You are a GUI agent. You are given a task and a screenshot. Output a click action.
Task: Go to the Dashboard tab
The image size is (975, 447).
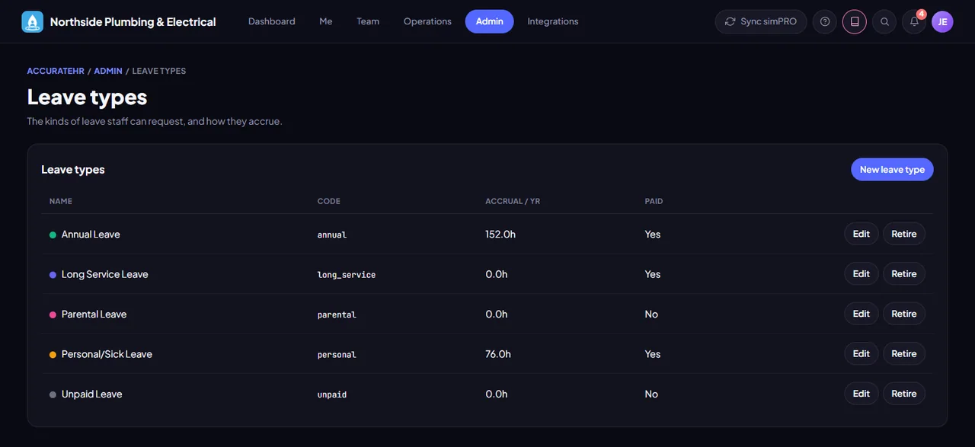(x=272, y=21)
